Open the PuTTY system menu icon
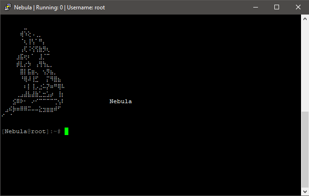This screenshot has height=196, width=309. click(x=8, y=8)
